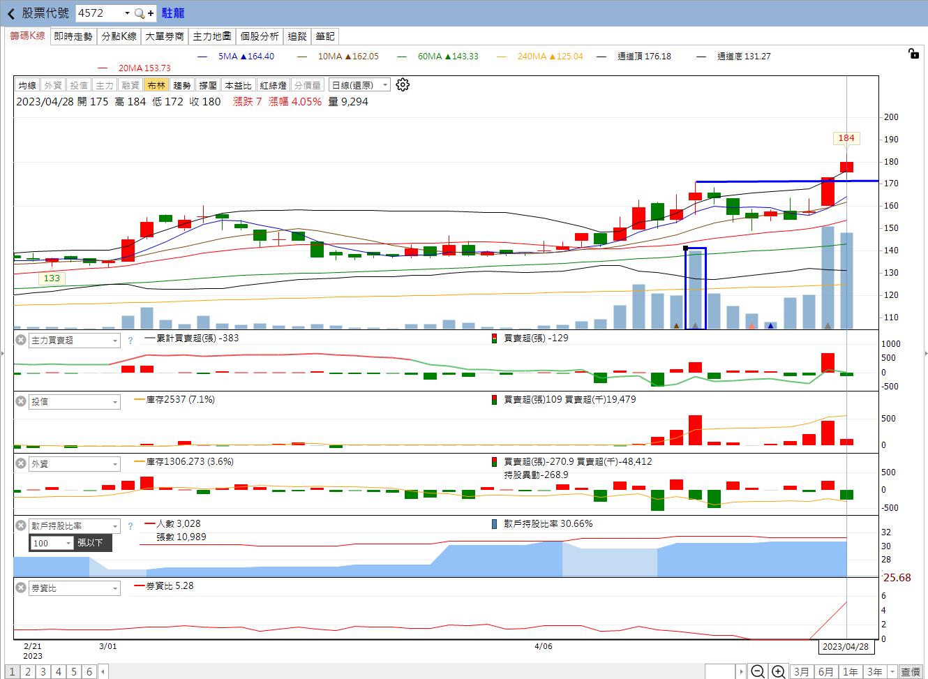Open the range dropdown arrow beside 3年
The width and height of the screenshot is (928, 679).
(x=891, y=671)
